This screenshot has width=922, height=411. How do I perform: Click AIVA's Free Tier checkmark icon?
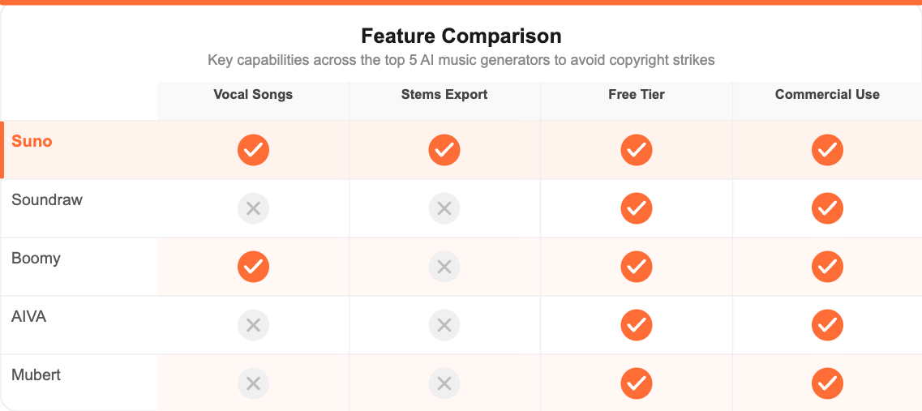[x=637, y=325]
